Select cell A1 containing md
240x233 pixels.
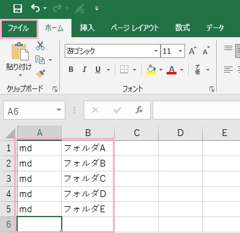coord(40,148)
